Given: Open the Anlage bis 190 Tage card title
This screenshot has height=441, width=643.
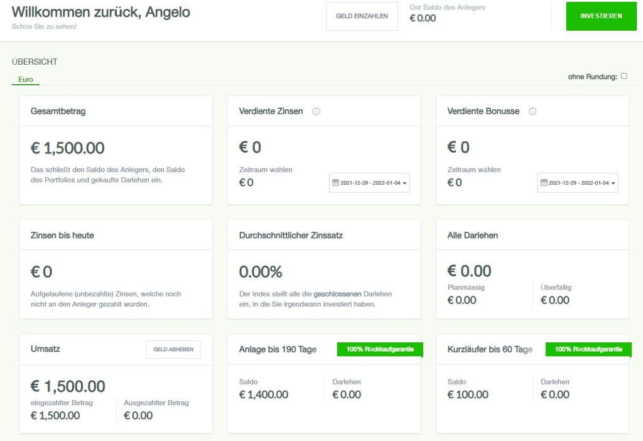Looking at the screenshot, I should 278,349.
